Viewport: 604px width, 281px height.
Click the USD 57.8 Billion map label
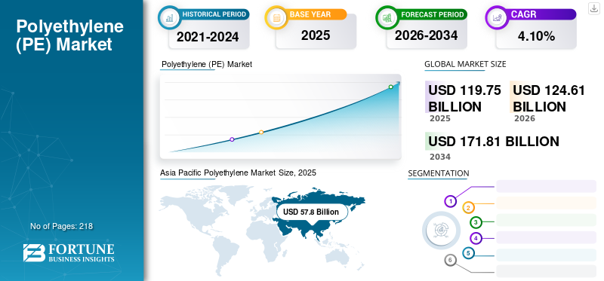click(x=311, y=212)
